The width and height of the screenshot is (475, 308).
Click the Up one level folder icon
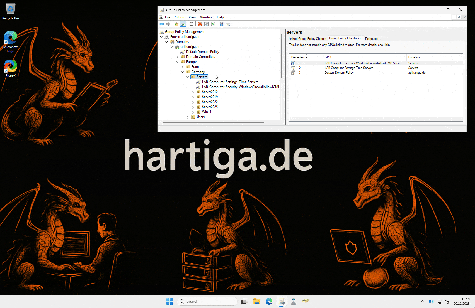click(x=176, y=24)
